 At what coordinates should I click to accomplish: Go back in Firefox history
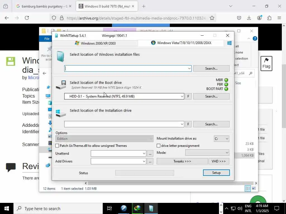(7, 18)
